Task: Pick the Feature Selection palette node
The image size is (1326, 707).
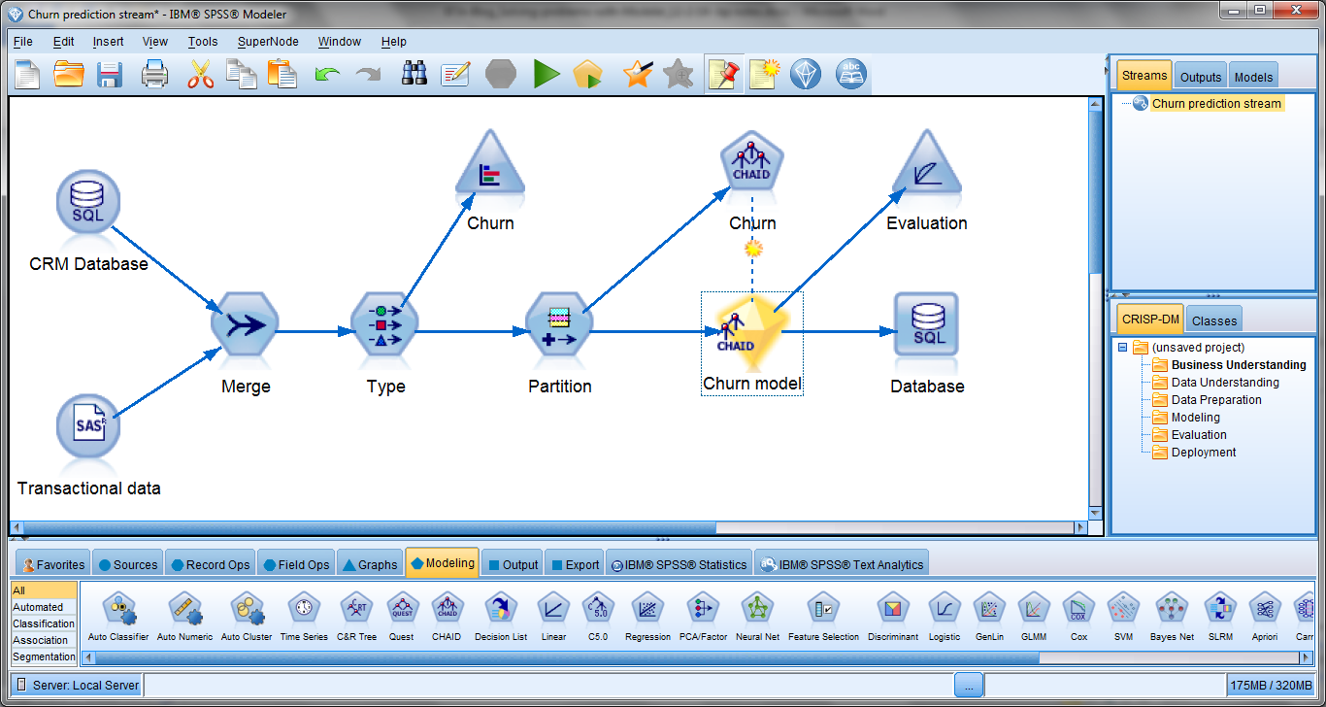Action: 823,617
